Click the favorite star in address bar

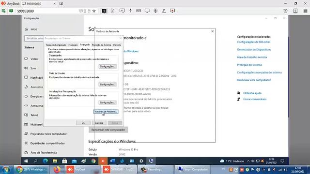pos(94,11)
